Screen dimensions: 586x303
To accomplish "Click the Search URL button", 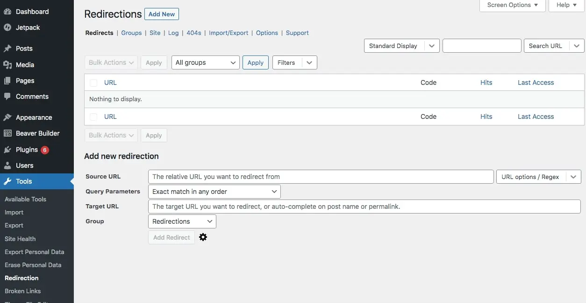I will pos(545,46).
